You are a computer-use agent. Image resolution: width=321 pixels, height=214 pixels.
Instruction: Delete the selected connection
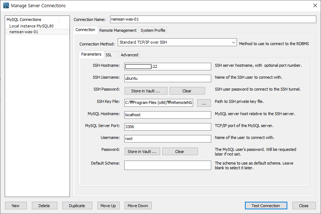(45, 206)
